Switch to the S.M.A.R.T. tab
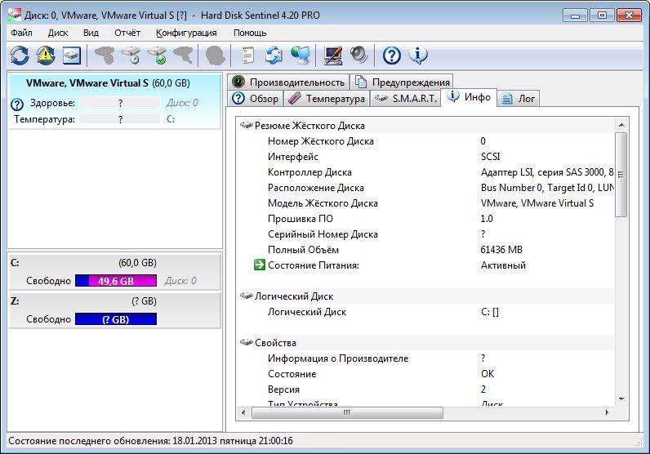 (x=405, y=99)
